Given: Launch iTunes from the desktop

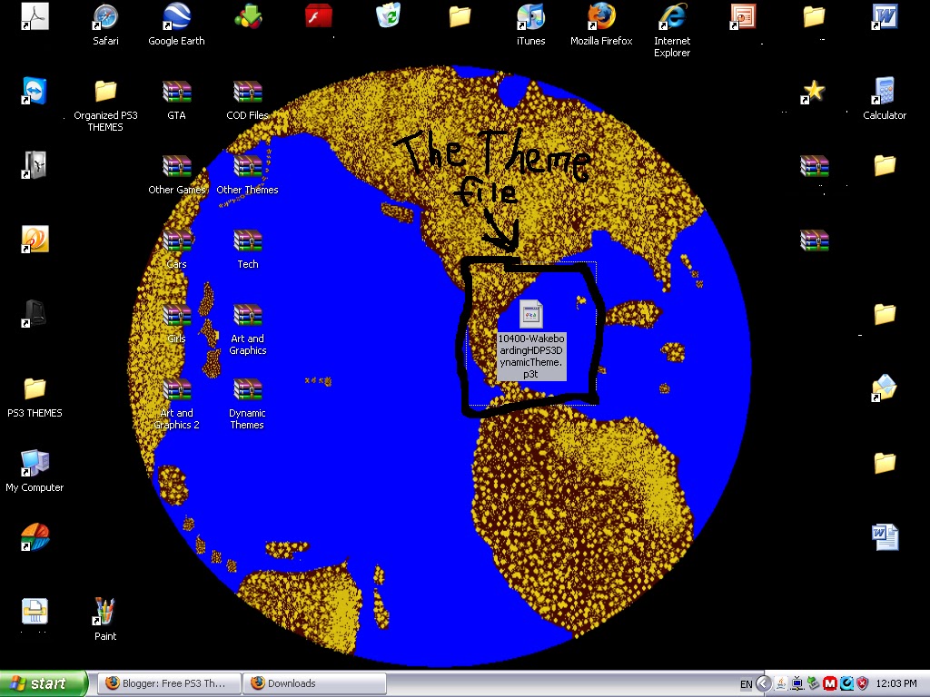Looking at the screenshot, I should click(530, 25).
